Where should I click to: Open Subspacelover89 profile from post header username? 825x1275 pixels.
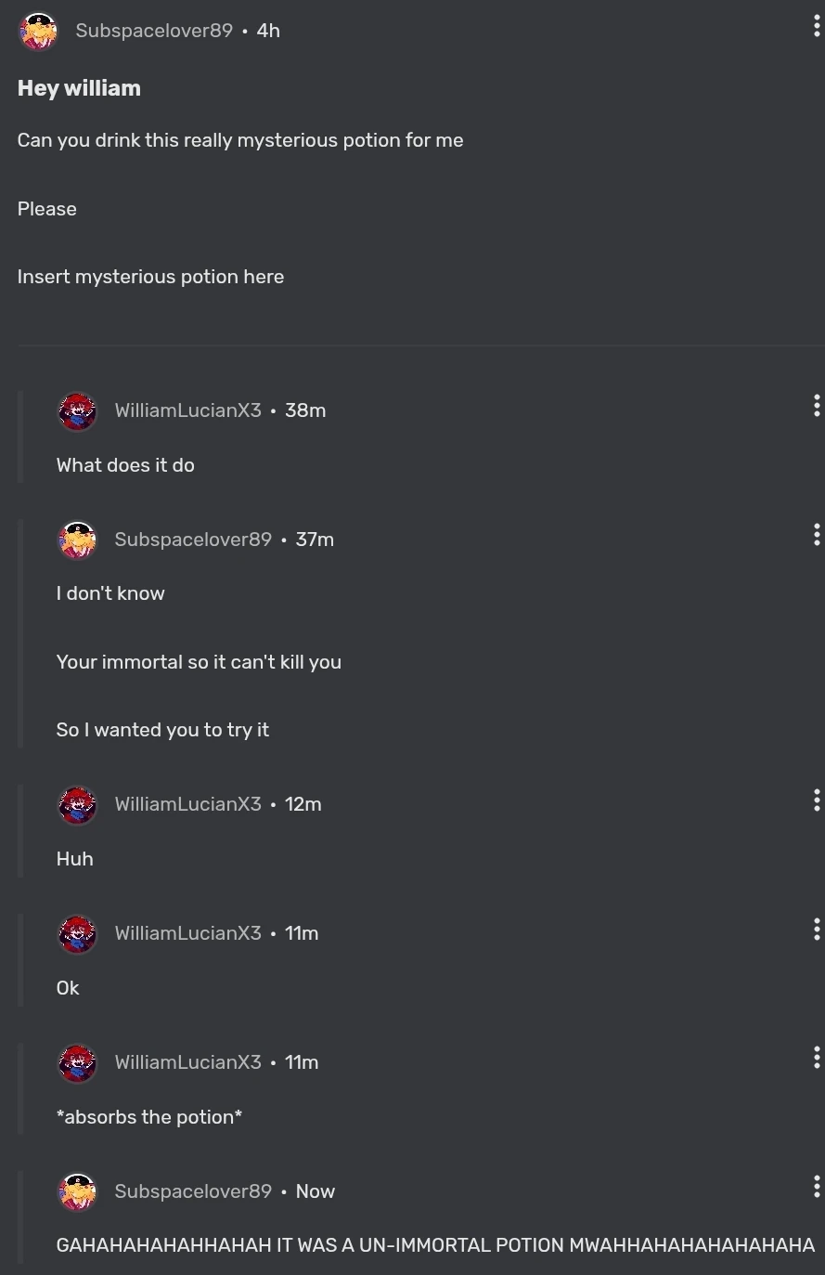click(154, 31)
